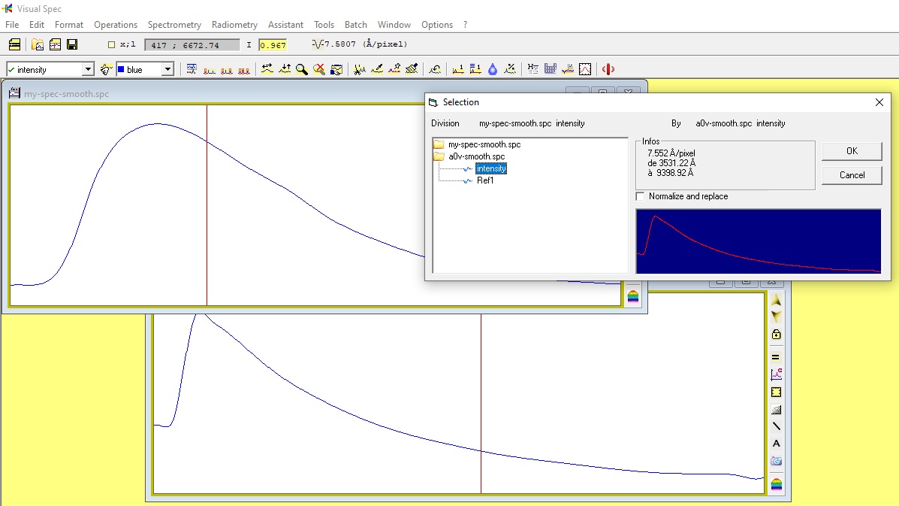The height and width of the screenshot is (506, 899).
Task: Open the blue color dropdown
Action: click(x=167, y=69)
